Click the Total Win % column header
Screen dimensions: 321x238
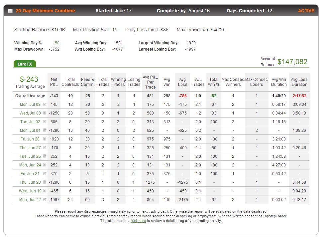(x=214, y=82)
